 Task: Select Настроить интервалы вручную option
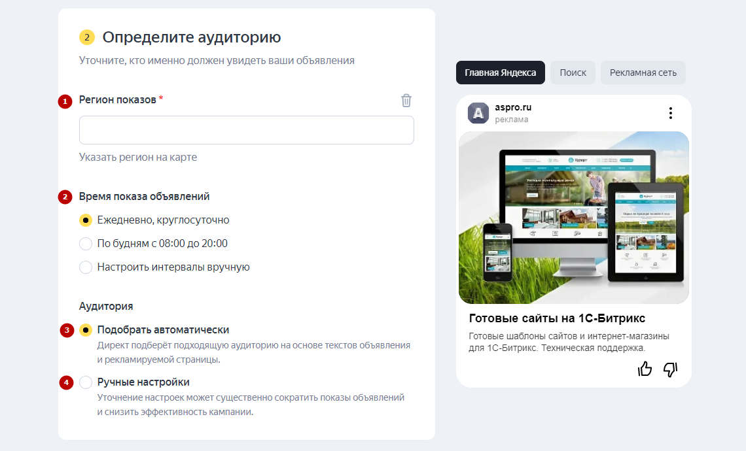coord(86,267)
